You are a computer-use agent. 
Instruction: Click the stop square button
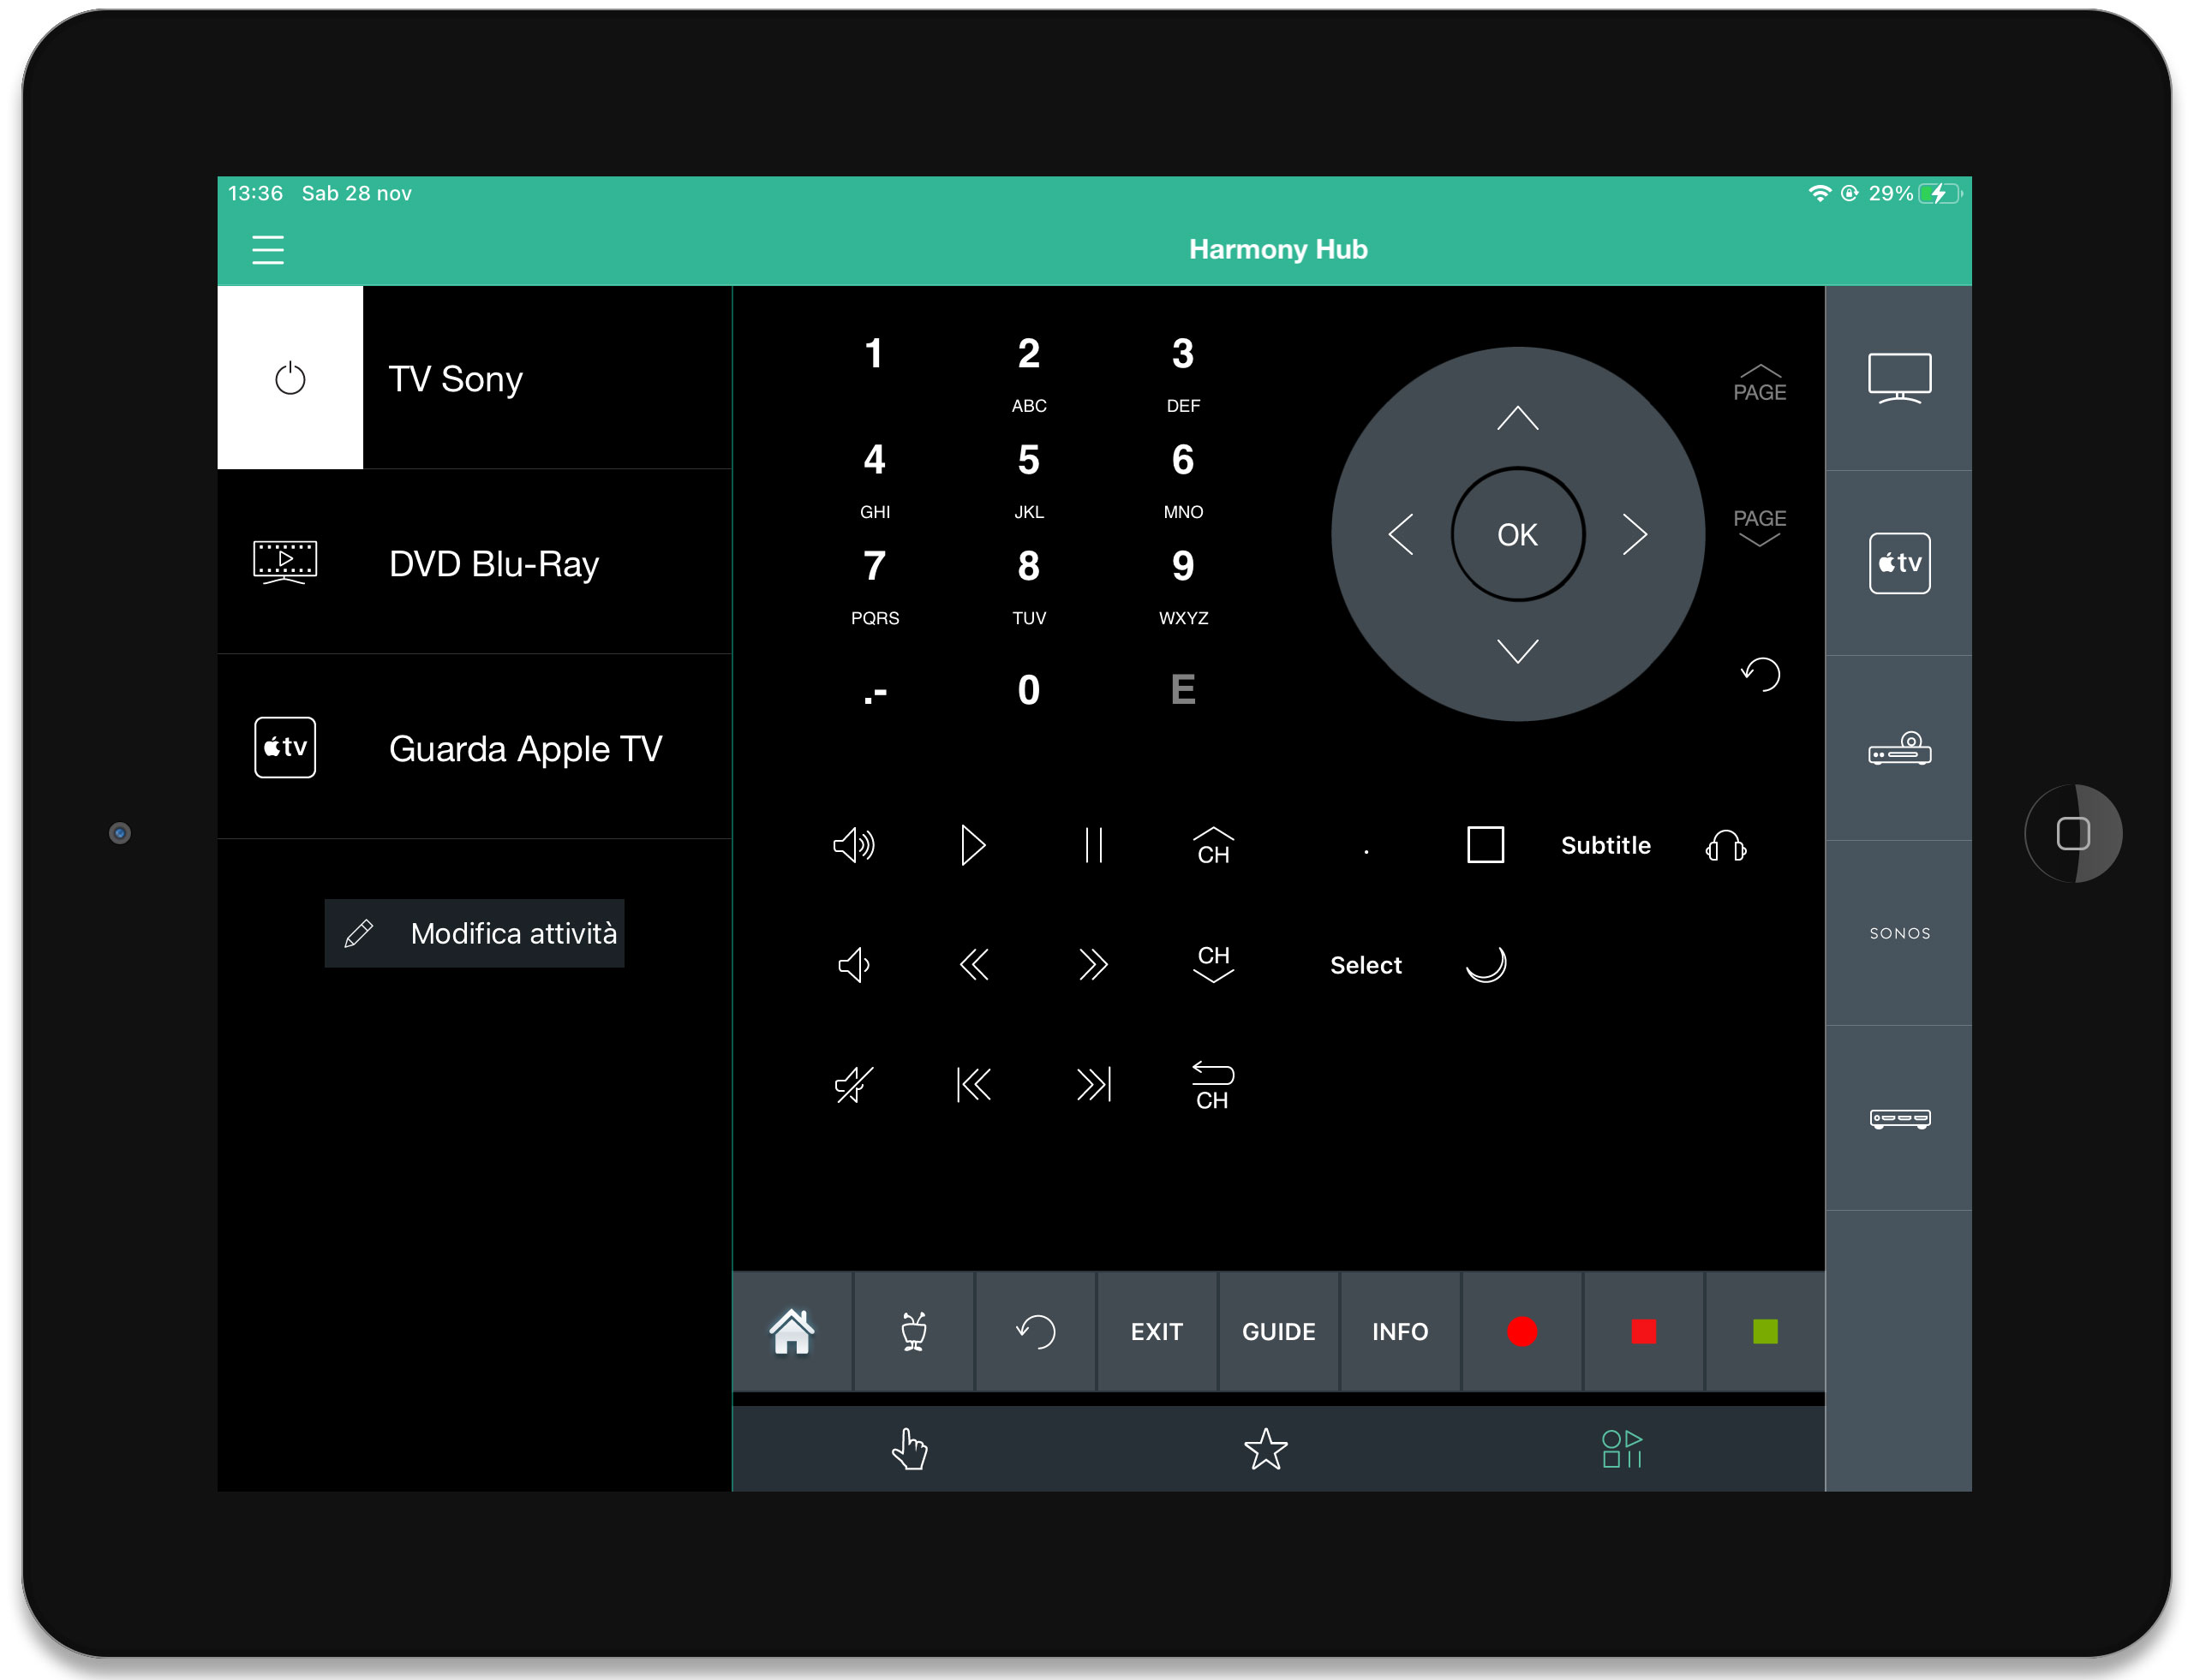1485,845
